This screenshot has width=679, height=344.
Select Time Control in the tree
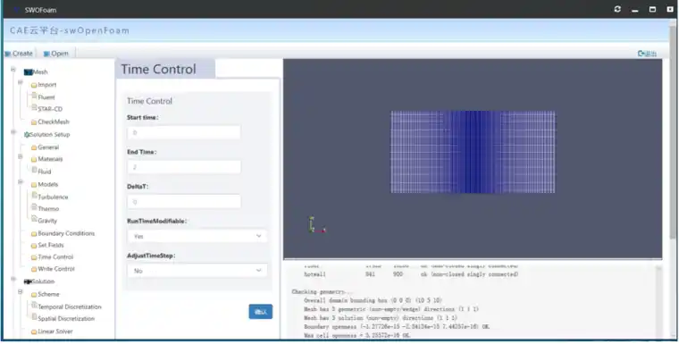click(55, 257)
